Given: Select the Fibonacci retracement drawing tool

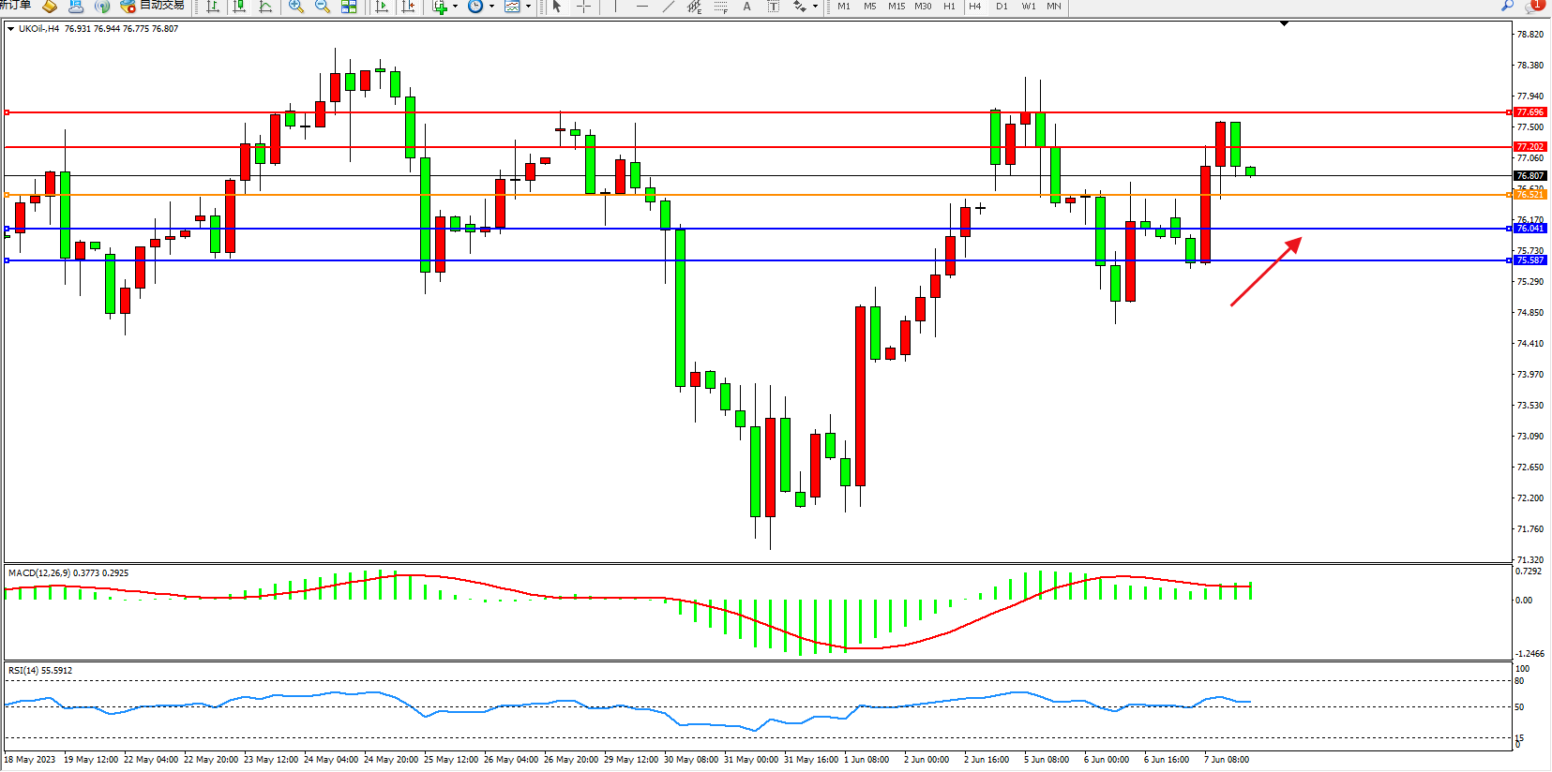Looking at the screenshot, I should point(720,7).
